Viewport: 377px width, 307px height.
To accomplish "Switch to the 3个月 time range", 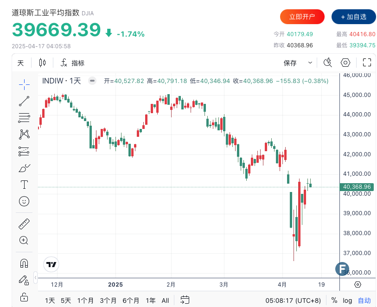I will click(108, 301).
